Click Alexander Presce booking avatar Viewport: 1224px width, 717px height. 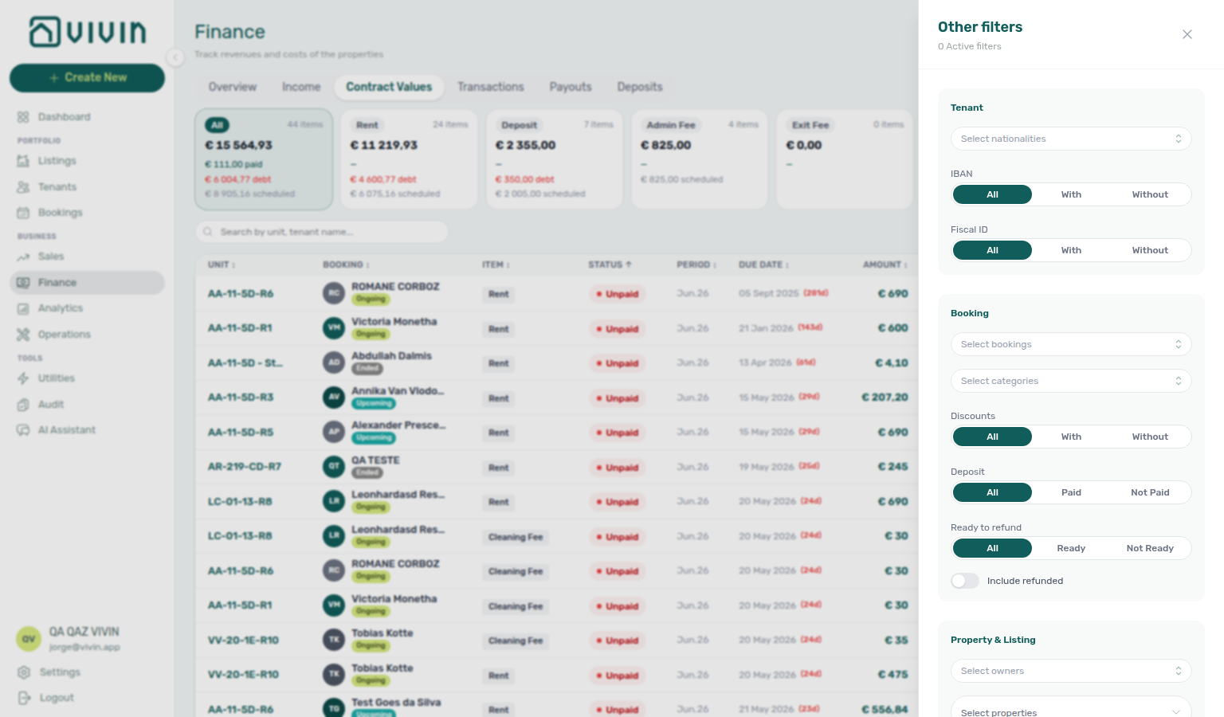334,432
